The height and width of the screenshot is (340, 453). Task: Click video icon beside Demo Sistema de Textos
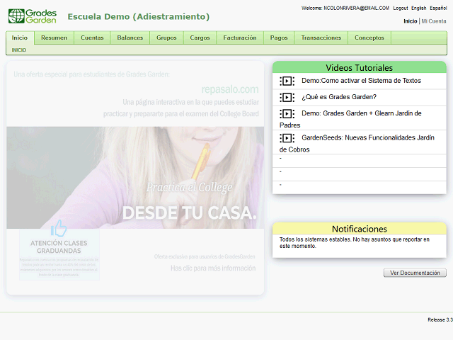(287, 81)
